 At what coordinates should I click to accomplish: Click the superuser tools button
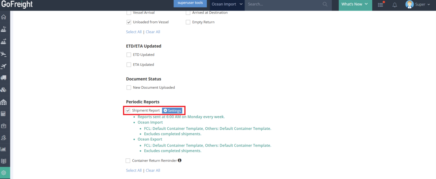point(190,3)
